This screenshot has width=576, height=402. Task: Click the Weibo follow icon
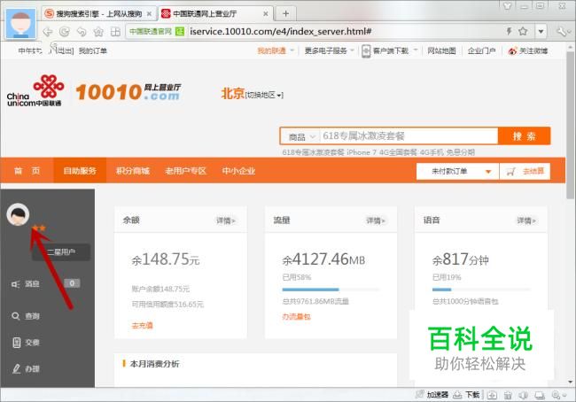pyautogui.click(x=512, y=51)
